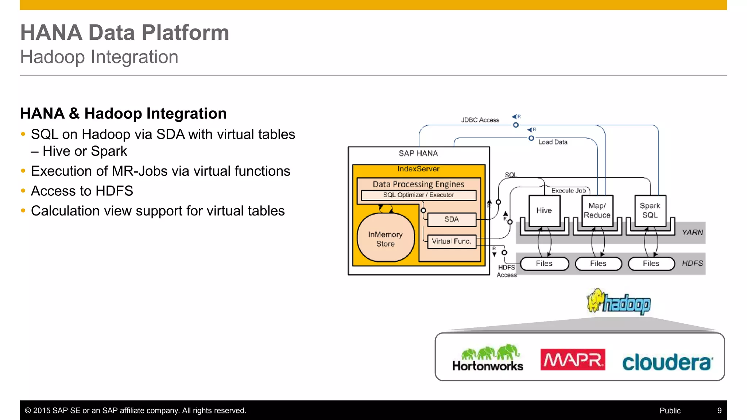The height and width of the screenshot is (420, 747).
Task: Click the Execute Job label
Action: click(569, 191)
